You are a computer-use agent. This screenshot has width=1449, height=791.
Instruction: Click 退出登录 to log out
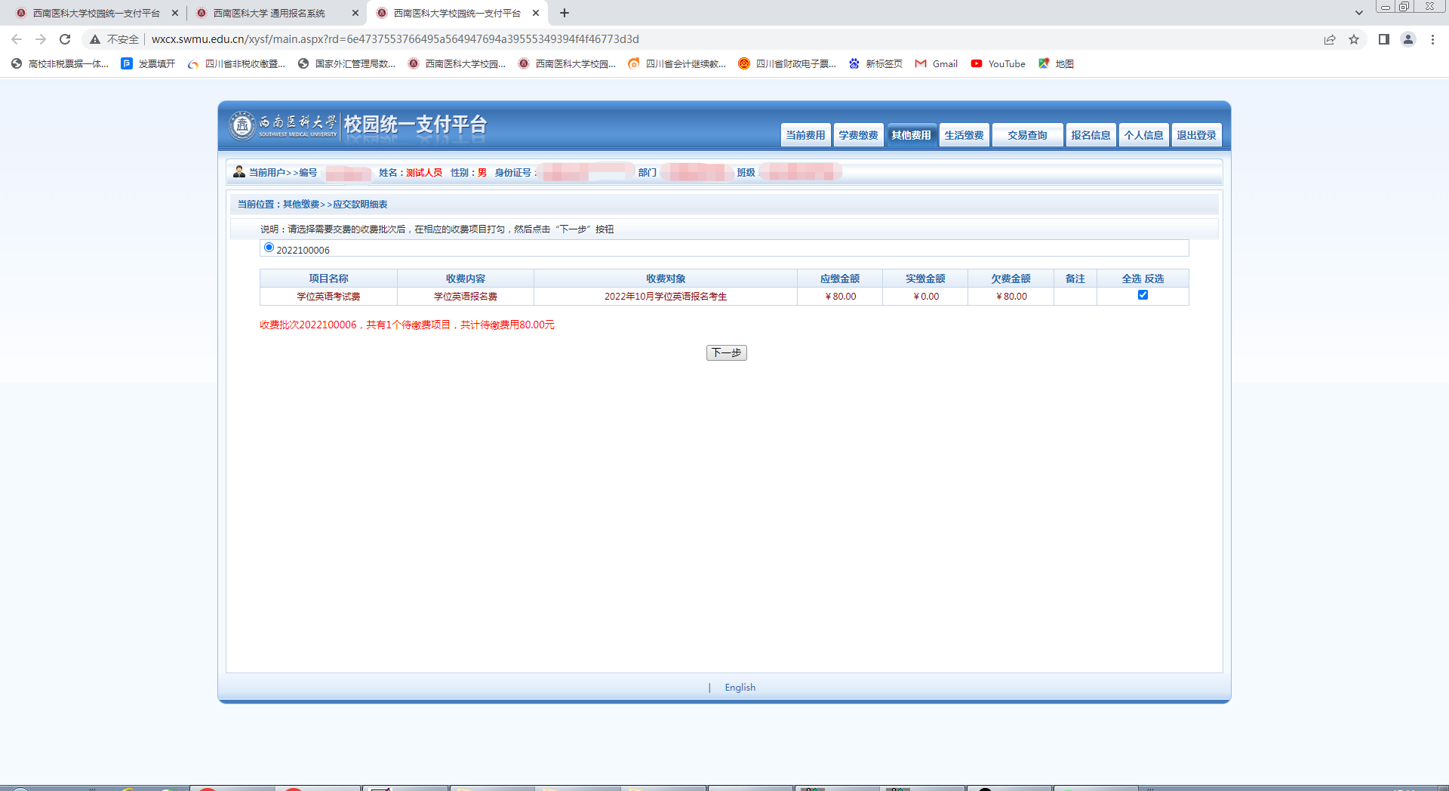(1196, 135)
